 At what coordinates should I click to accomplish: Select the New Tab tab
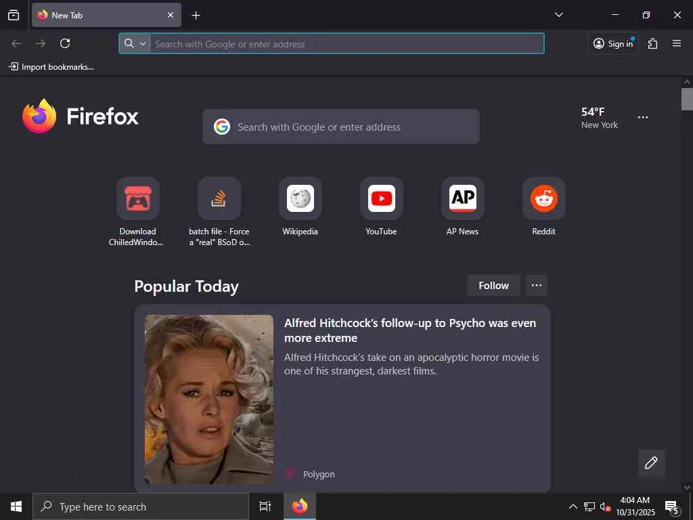pyautogui.click(x=106, y=15)
